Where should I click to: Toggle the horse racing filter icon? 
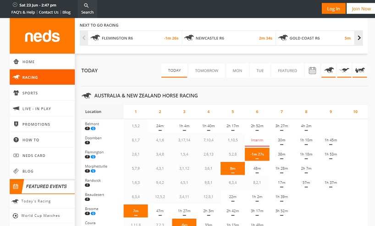tap(329, 70)
